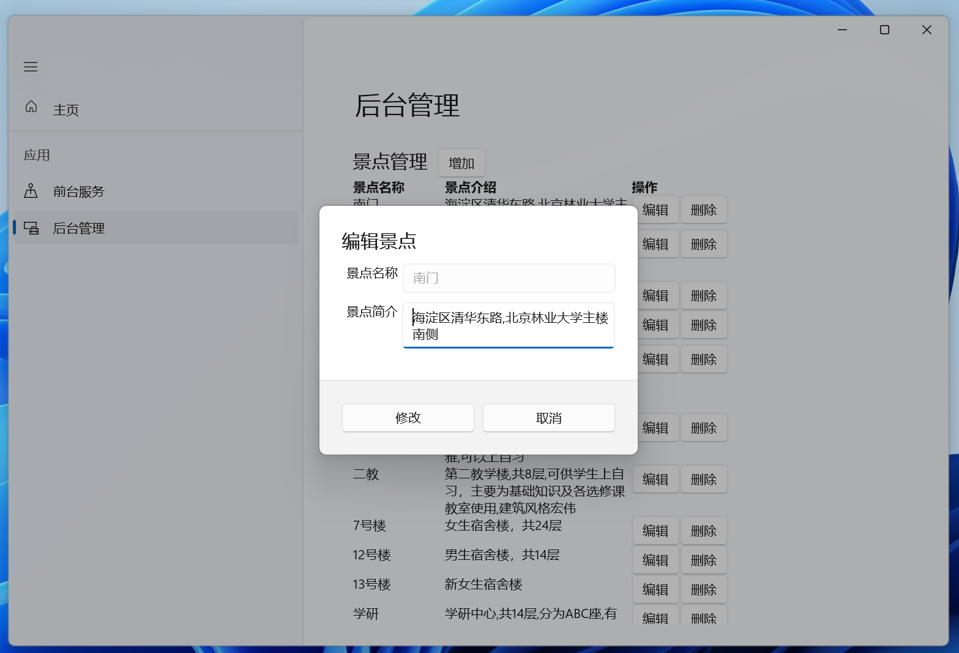The width and height of the screenshot is (959, 653).
Task: Go to 主页 in the sidebar
Action: click(x=155, y=110)
